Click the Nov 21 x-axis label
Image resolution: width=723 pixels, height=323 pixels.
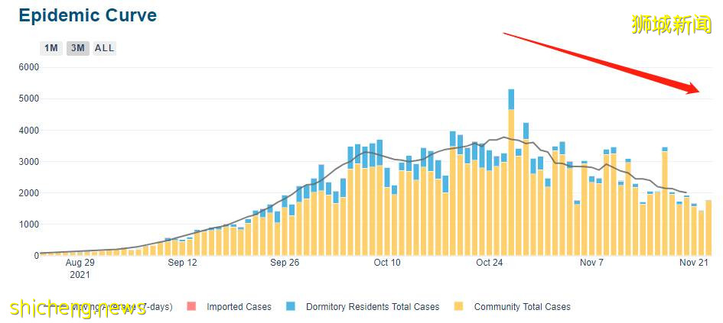click(693, 263)
